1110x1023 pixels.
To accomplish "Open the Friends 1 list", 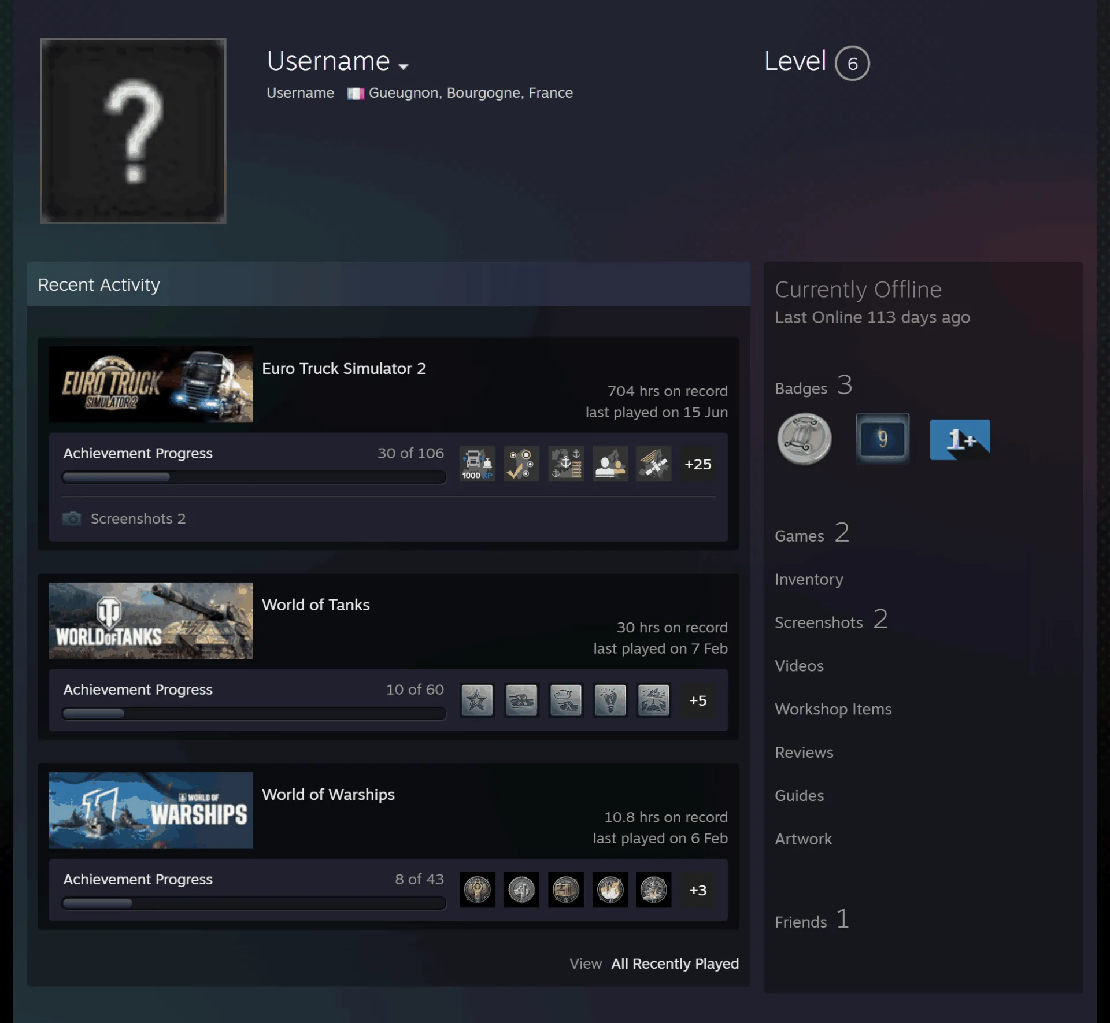I will pyautogui.click(x=812, y=920).
